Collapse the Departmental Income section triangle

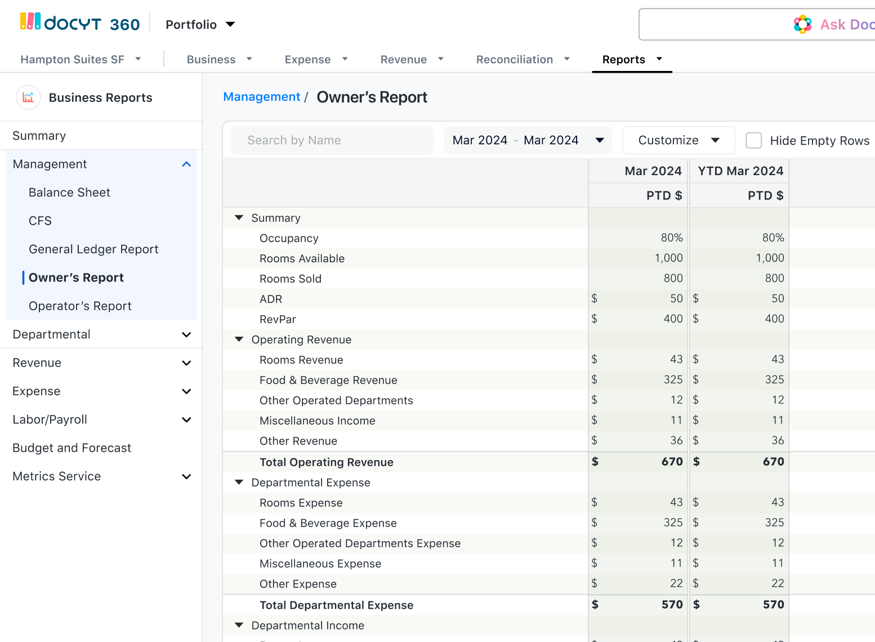239,625
